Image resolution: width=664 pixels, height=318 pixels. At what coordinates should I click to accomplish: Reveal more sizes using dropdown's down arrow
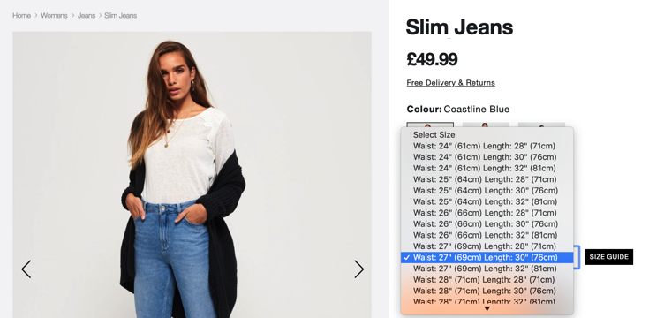click(487, 309)
